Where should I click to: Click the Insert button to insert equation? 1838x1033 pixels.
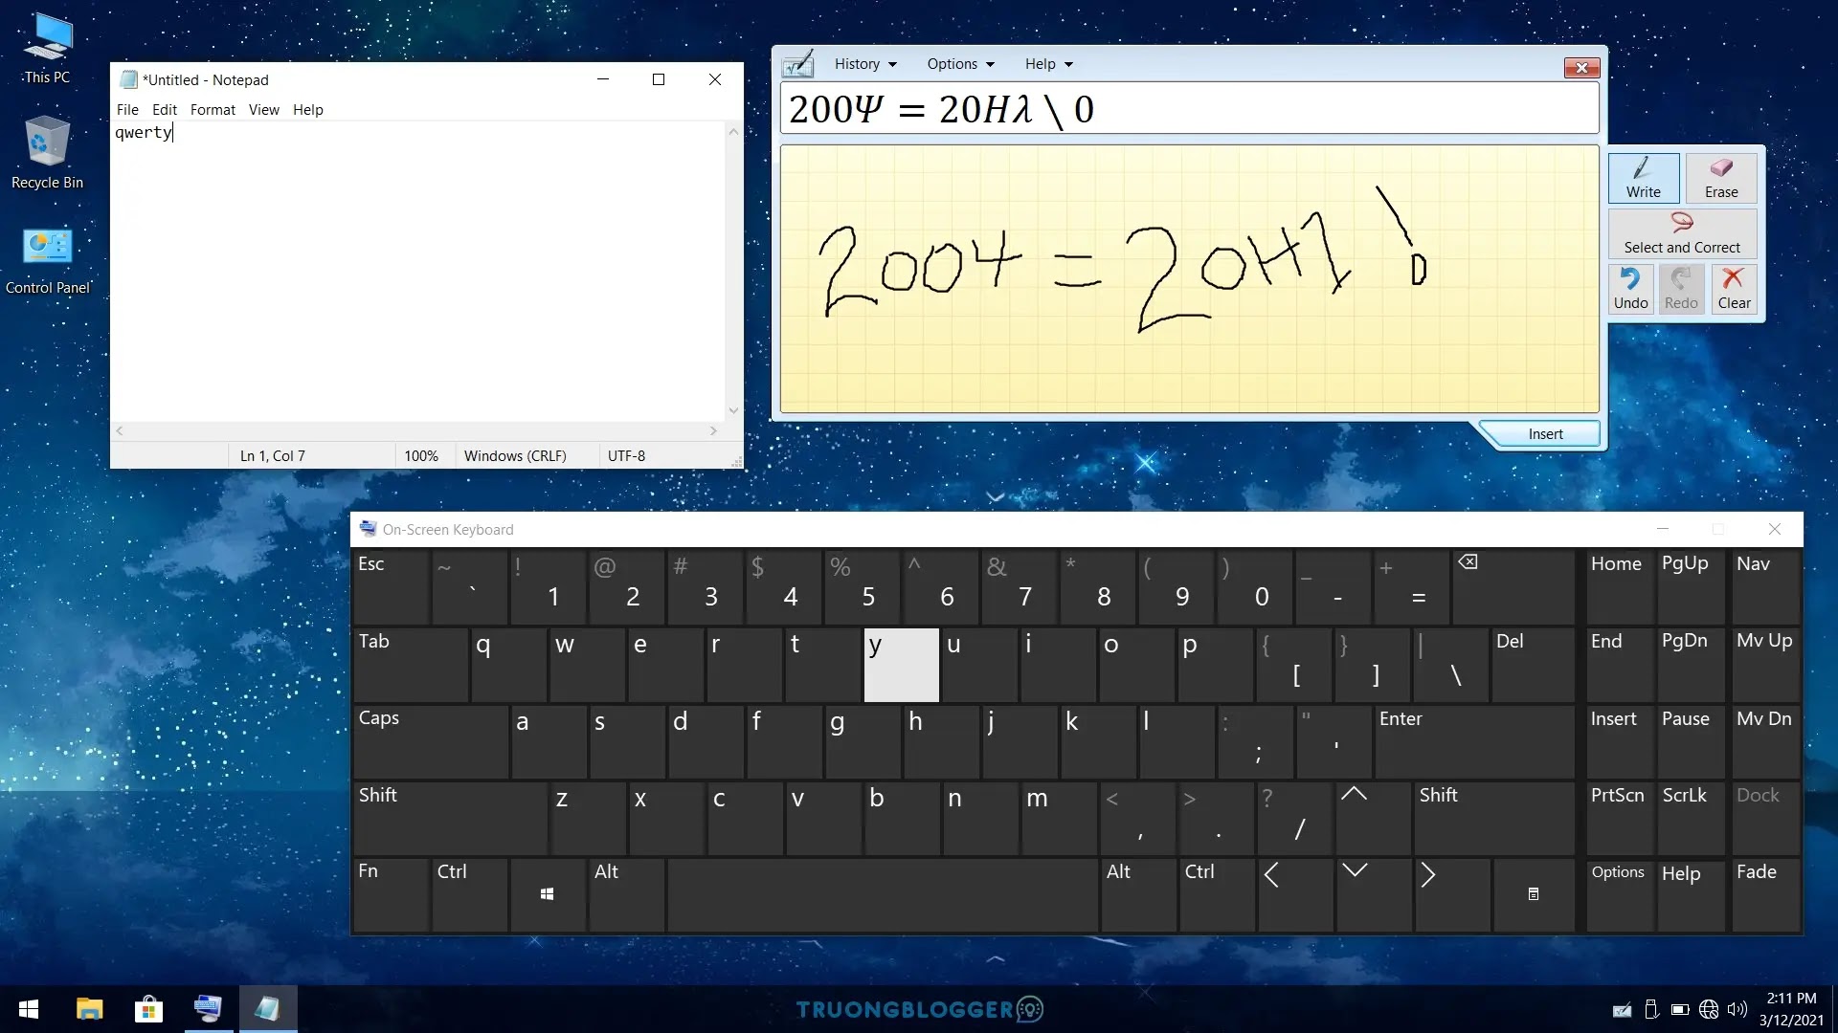(x=1546, y=434)
